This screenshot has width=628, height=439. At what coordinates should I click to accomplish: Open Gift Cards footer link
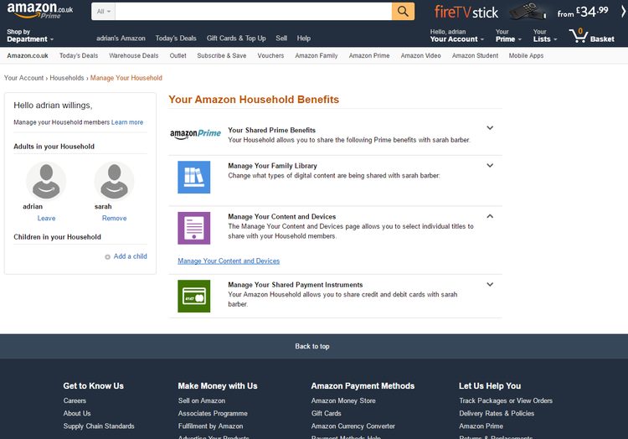pyautogui.click(x=327, y=413)
